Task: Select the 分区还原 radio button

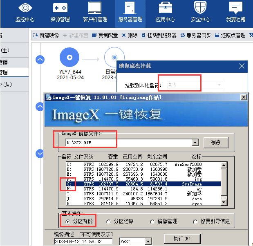Action: pyautogui.click(x=109, y=222)
